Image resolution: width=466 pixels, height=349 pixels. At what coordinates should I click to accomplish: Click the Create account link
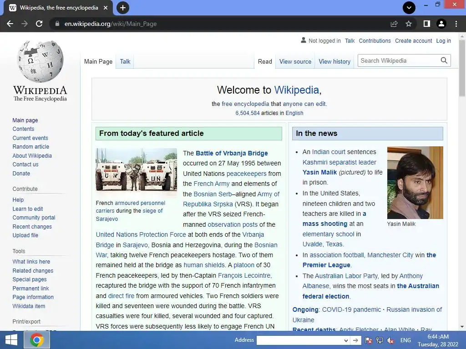click(x=413, y=40)
